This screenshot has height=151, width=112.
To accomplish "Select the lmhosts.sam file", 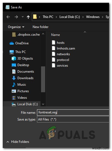I will click(66, 48).
